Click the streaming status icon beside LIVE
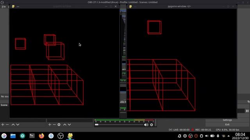This screenshot has height=140, width=250. click(170, 129)
